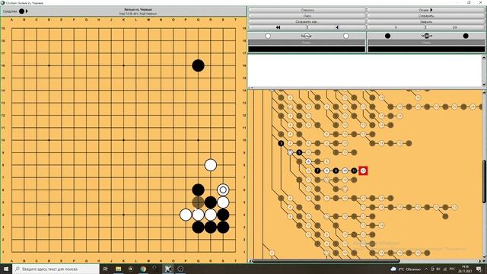This screenshot has width=487, height=274.
Task: Jump to the last move with double-right arrow
Action: (455, 27)
